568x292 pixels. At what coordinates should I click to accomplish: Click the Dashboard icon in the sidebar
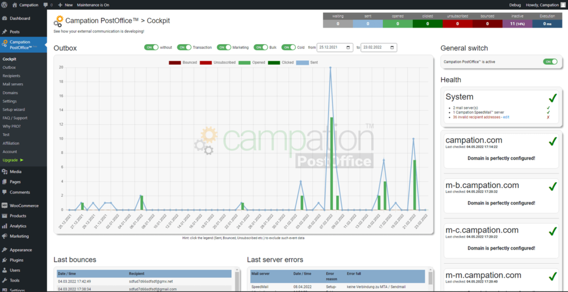[x=4, y=18]
